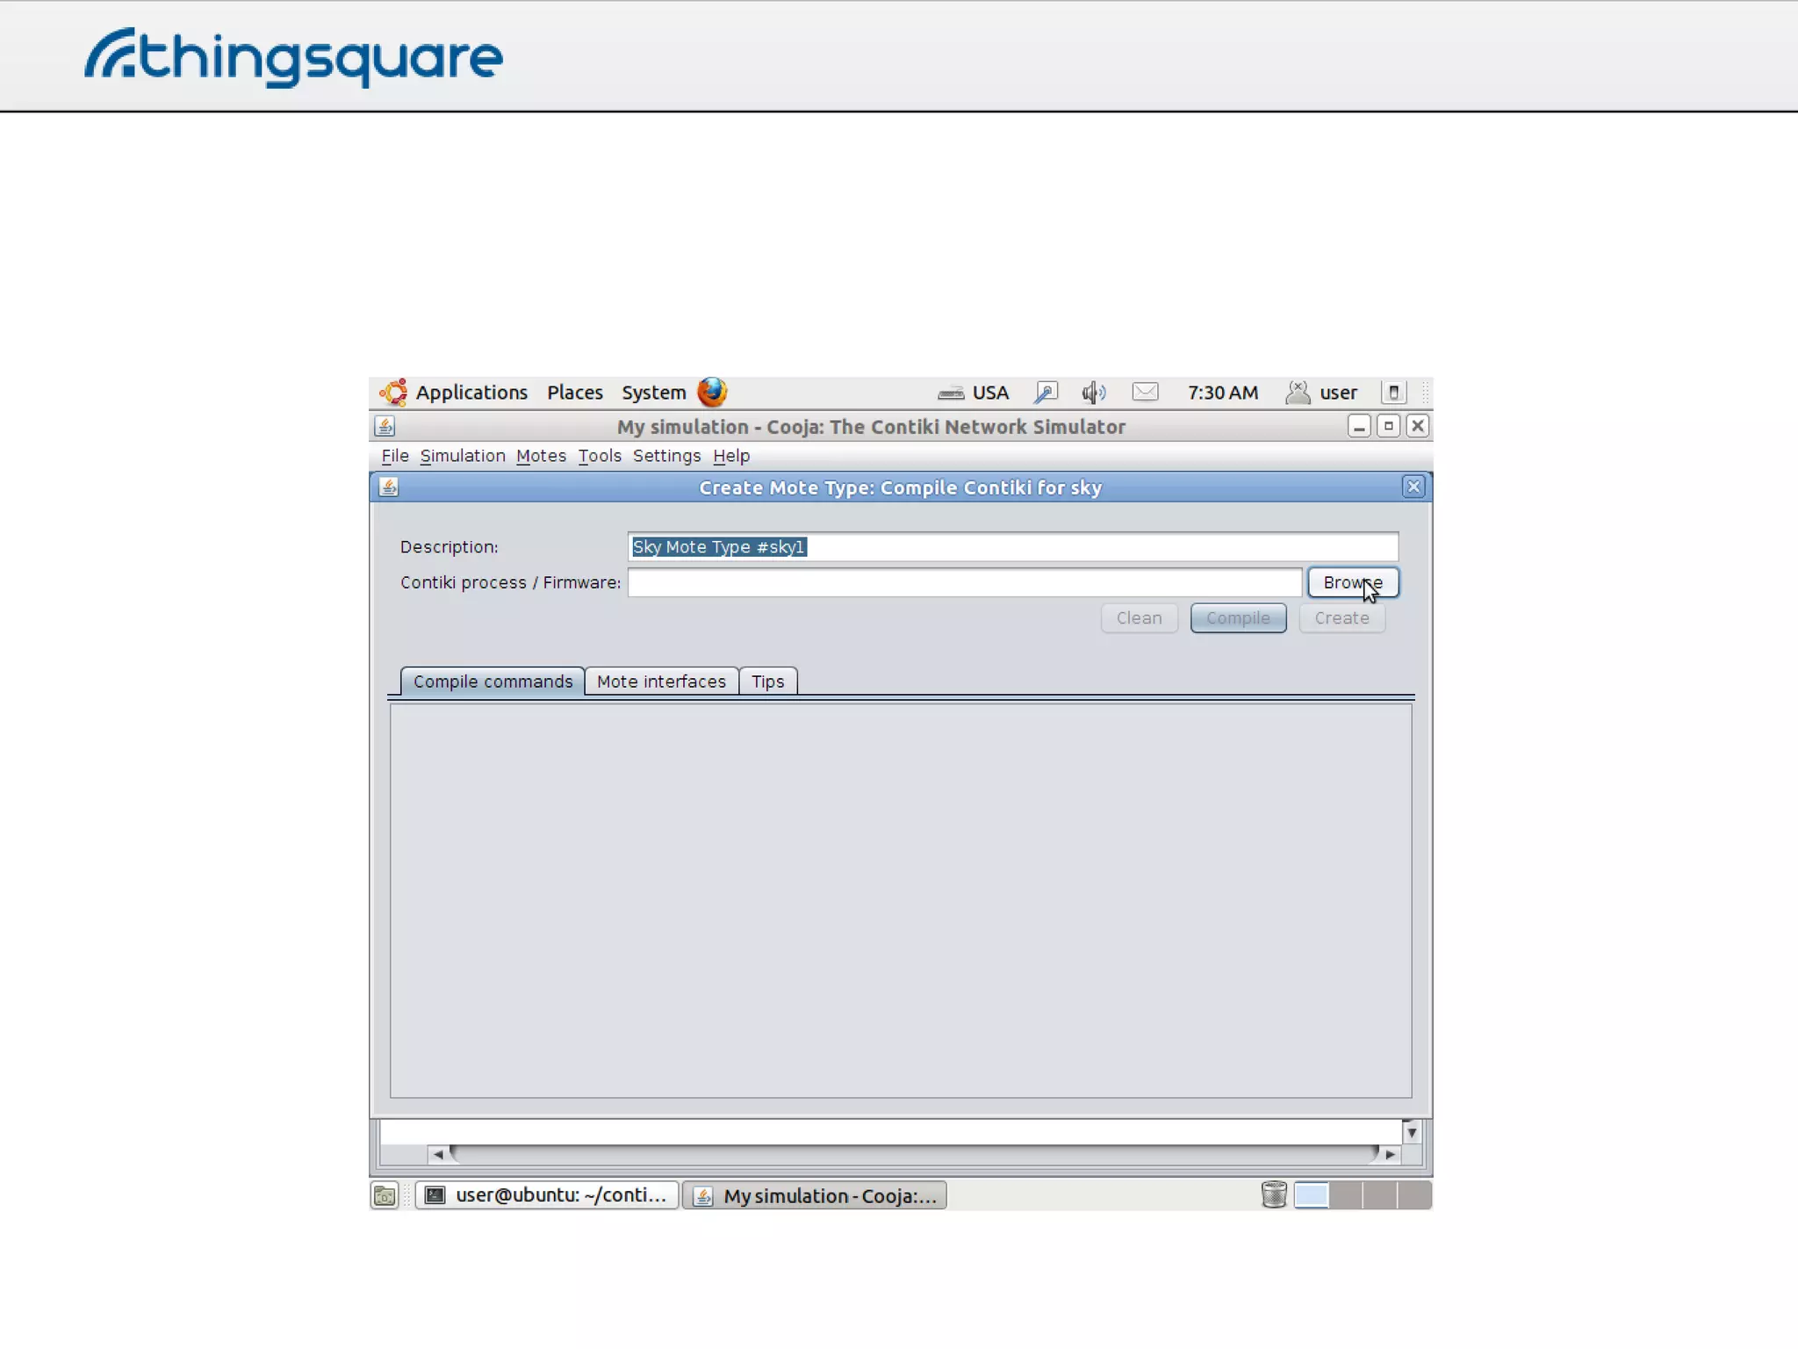
Task: Open the mail envelope indicator
Action: pyautogui.click(x=1145, y=392)
